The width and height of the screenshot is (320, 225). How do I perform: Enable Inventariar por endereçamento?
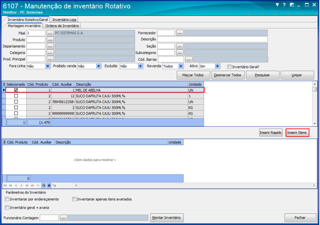[7, 199]
